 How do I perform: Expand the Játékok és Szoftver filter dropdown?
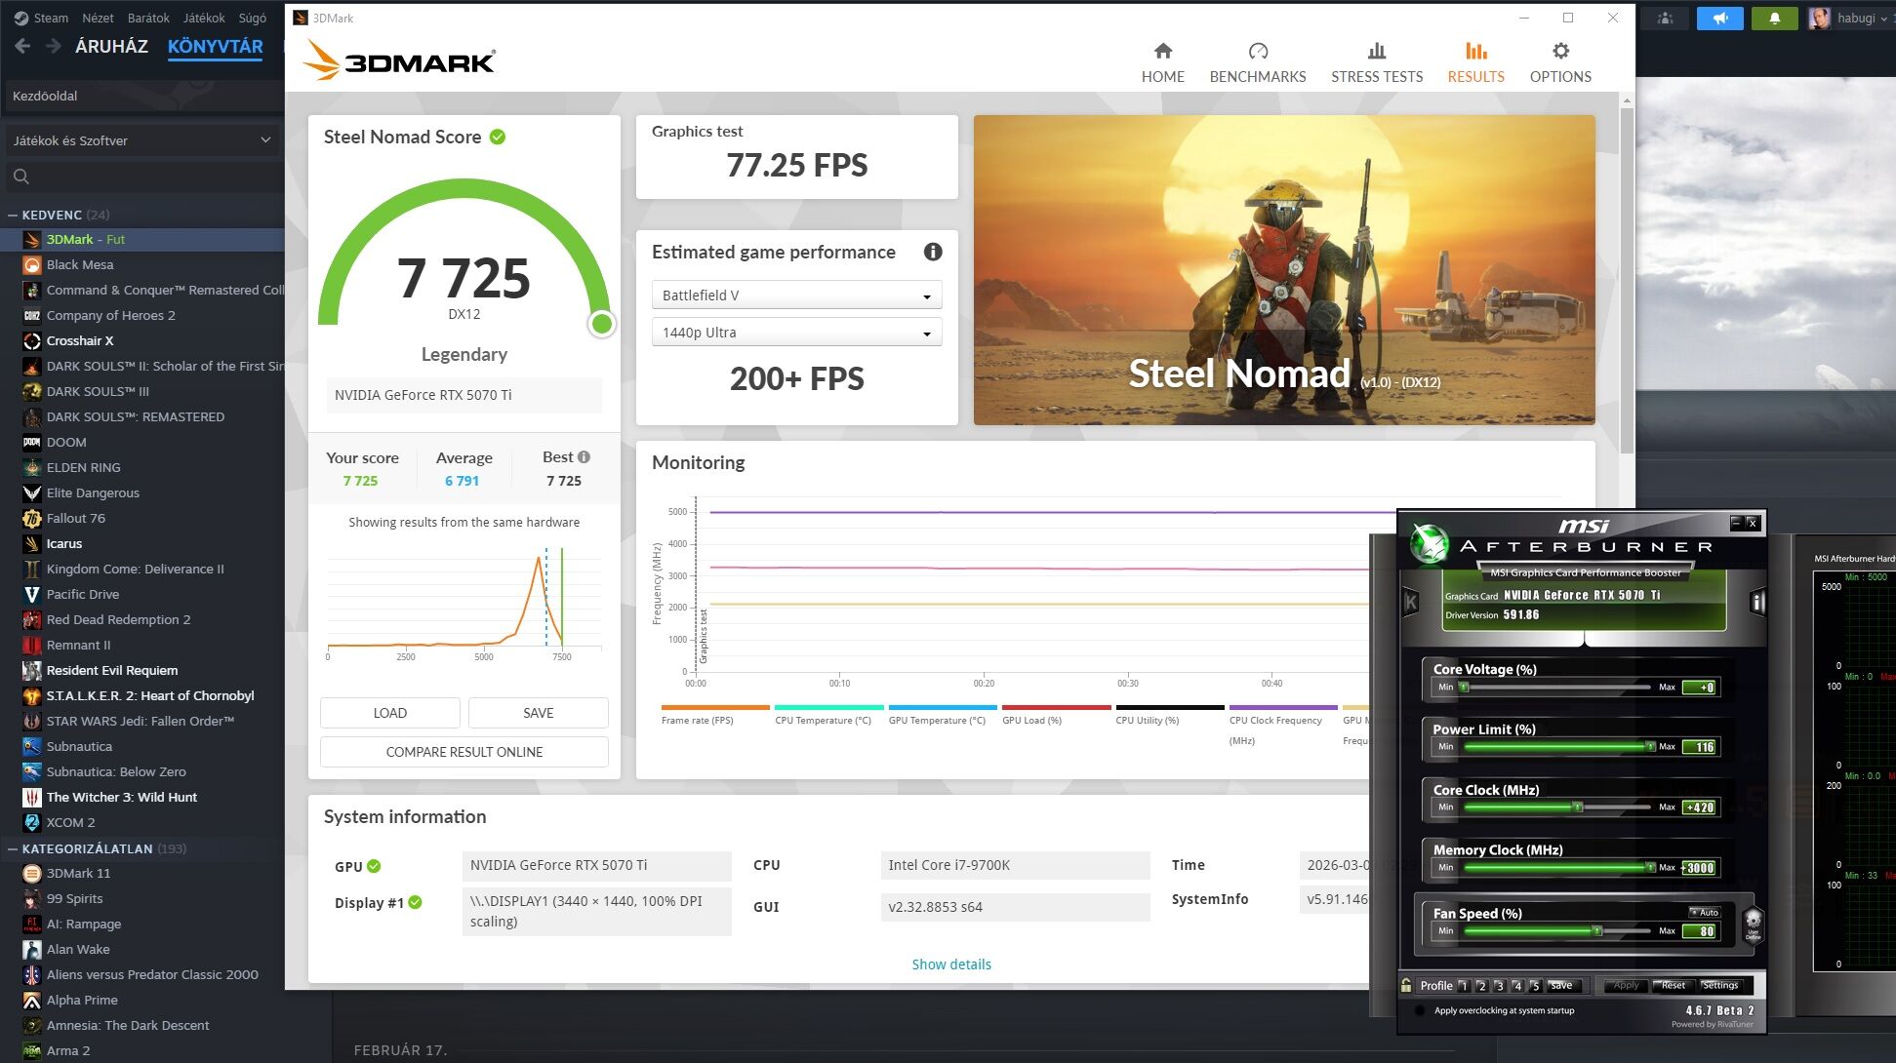[x=141, y=140]
